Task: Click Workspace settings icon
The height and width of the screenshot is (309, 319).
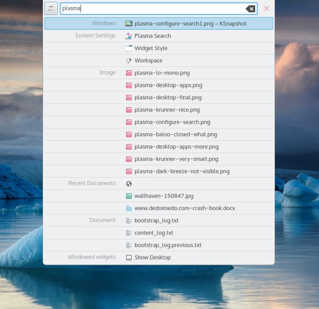Action: 129,60
